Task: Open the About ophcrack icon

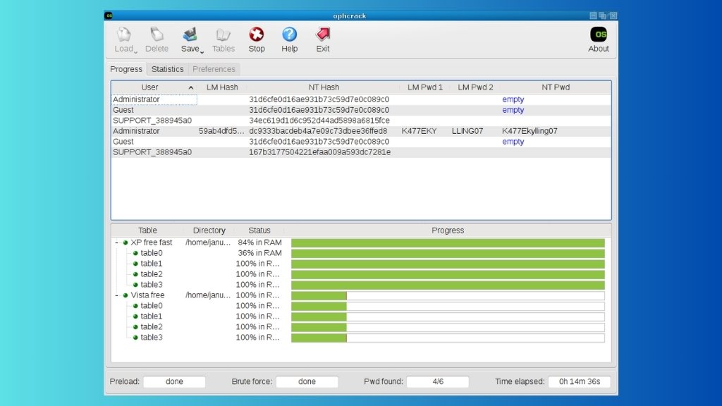Action: pos(599,35)
